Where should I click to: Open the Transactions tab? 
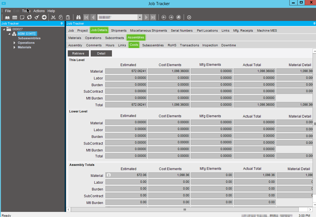(x=189, y=45)
